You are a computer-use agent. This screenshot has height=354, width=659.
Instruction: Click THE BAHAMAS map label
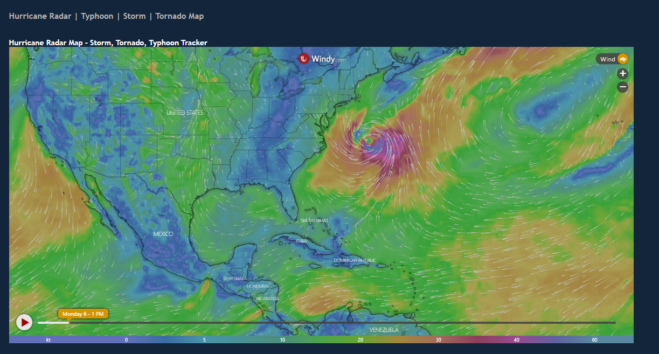[315, 221]
